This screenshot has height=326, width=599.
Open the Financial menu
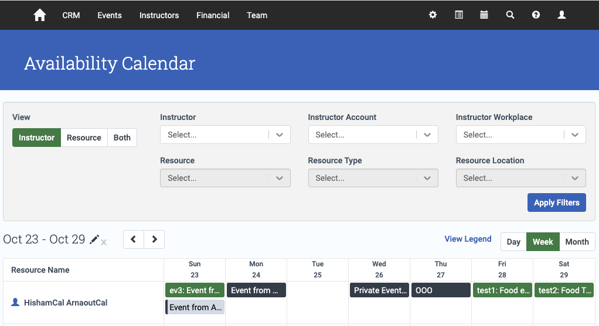tap(213, 15)
